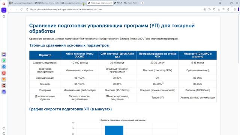Click '0%' automation cell
Screen dimensions: 240x135
[x=157, y=78]
